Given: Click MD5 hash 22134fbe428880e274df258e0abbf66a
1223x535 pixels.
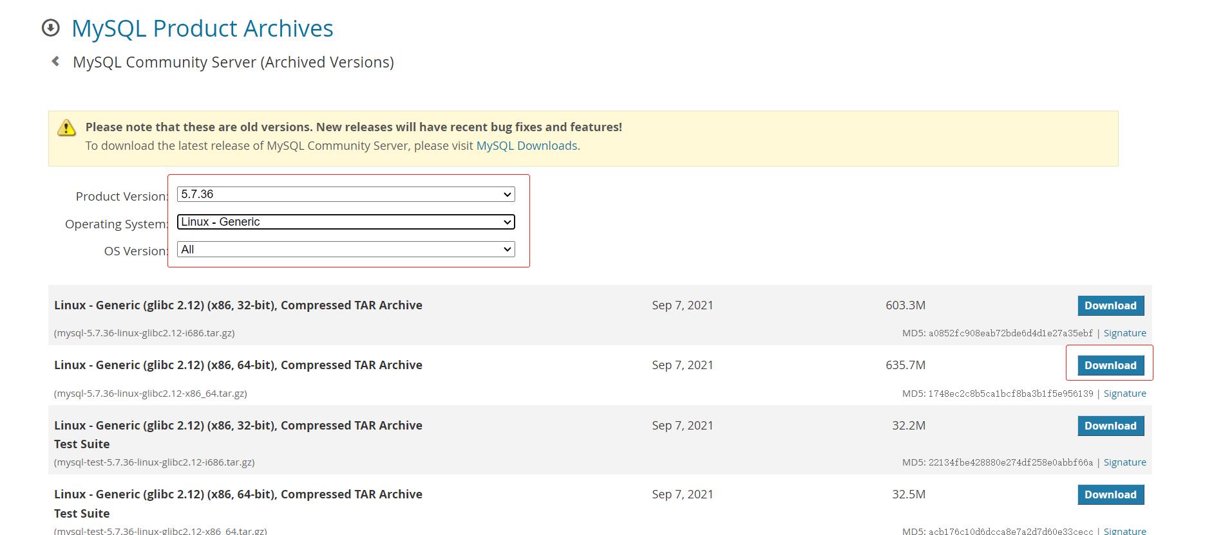Looking at the screenshot, I should point(1010,462).
